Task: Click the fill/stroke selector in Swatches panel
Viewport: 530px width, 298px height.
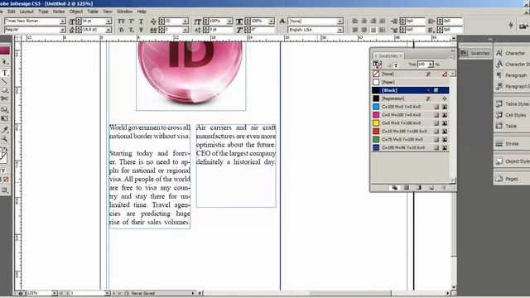Action: 377,65
